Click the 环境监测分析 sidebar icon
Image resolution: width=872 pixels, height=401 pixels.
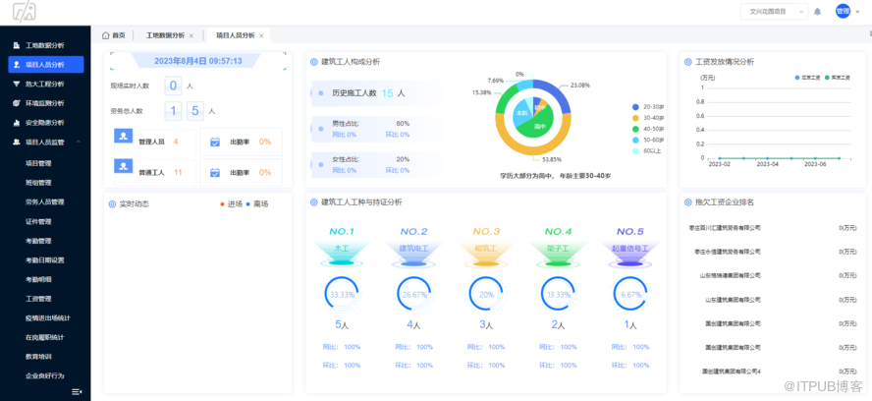pos(16,103)
